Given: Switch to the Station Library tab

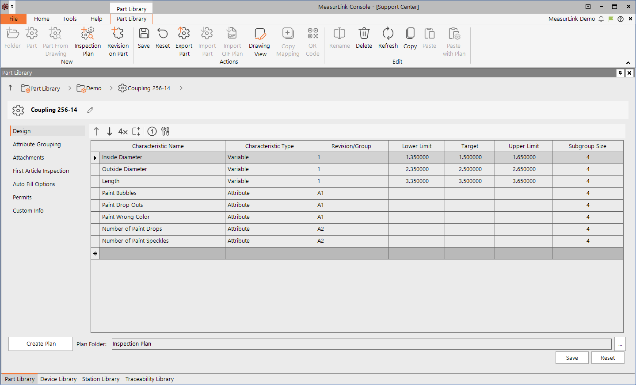Looking at the screenshot, I should click(x=101, y=379).
